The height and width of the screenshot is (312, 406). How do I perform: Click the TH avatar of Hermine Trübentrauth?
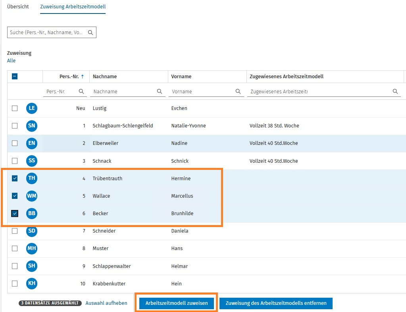tap(32, 178)
